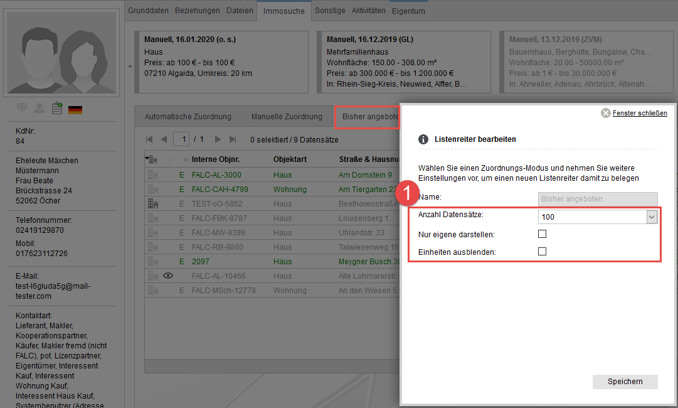Go to the first page of records
The height and width of the screenshot is (408, 678).
(149, 139)
